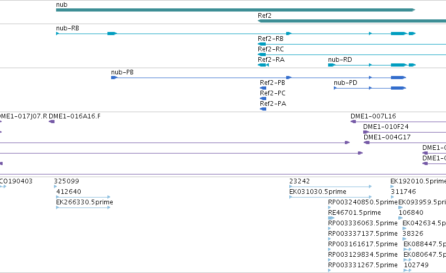This screenshot has height=273, width=446.
Task: Click the nub-RB transcript label
Action: (x=68, y=28)
